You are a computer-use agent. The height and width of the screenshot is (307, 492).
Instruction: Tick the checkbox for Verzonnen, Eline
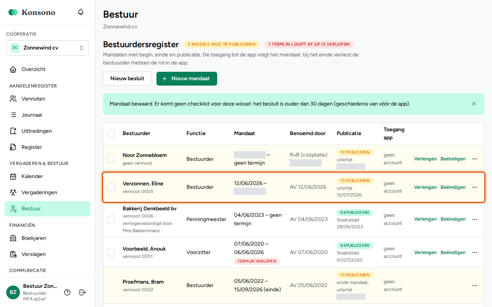click(111, 187)
